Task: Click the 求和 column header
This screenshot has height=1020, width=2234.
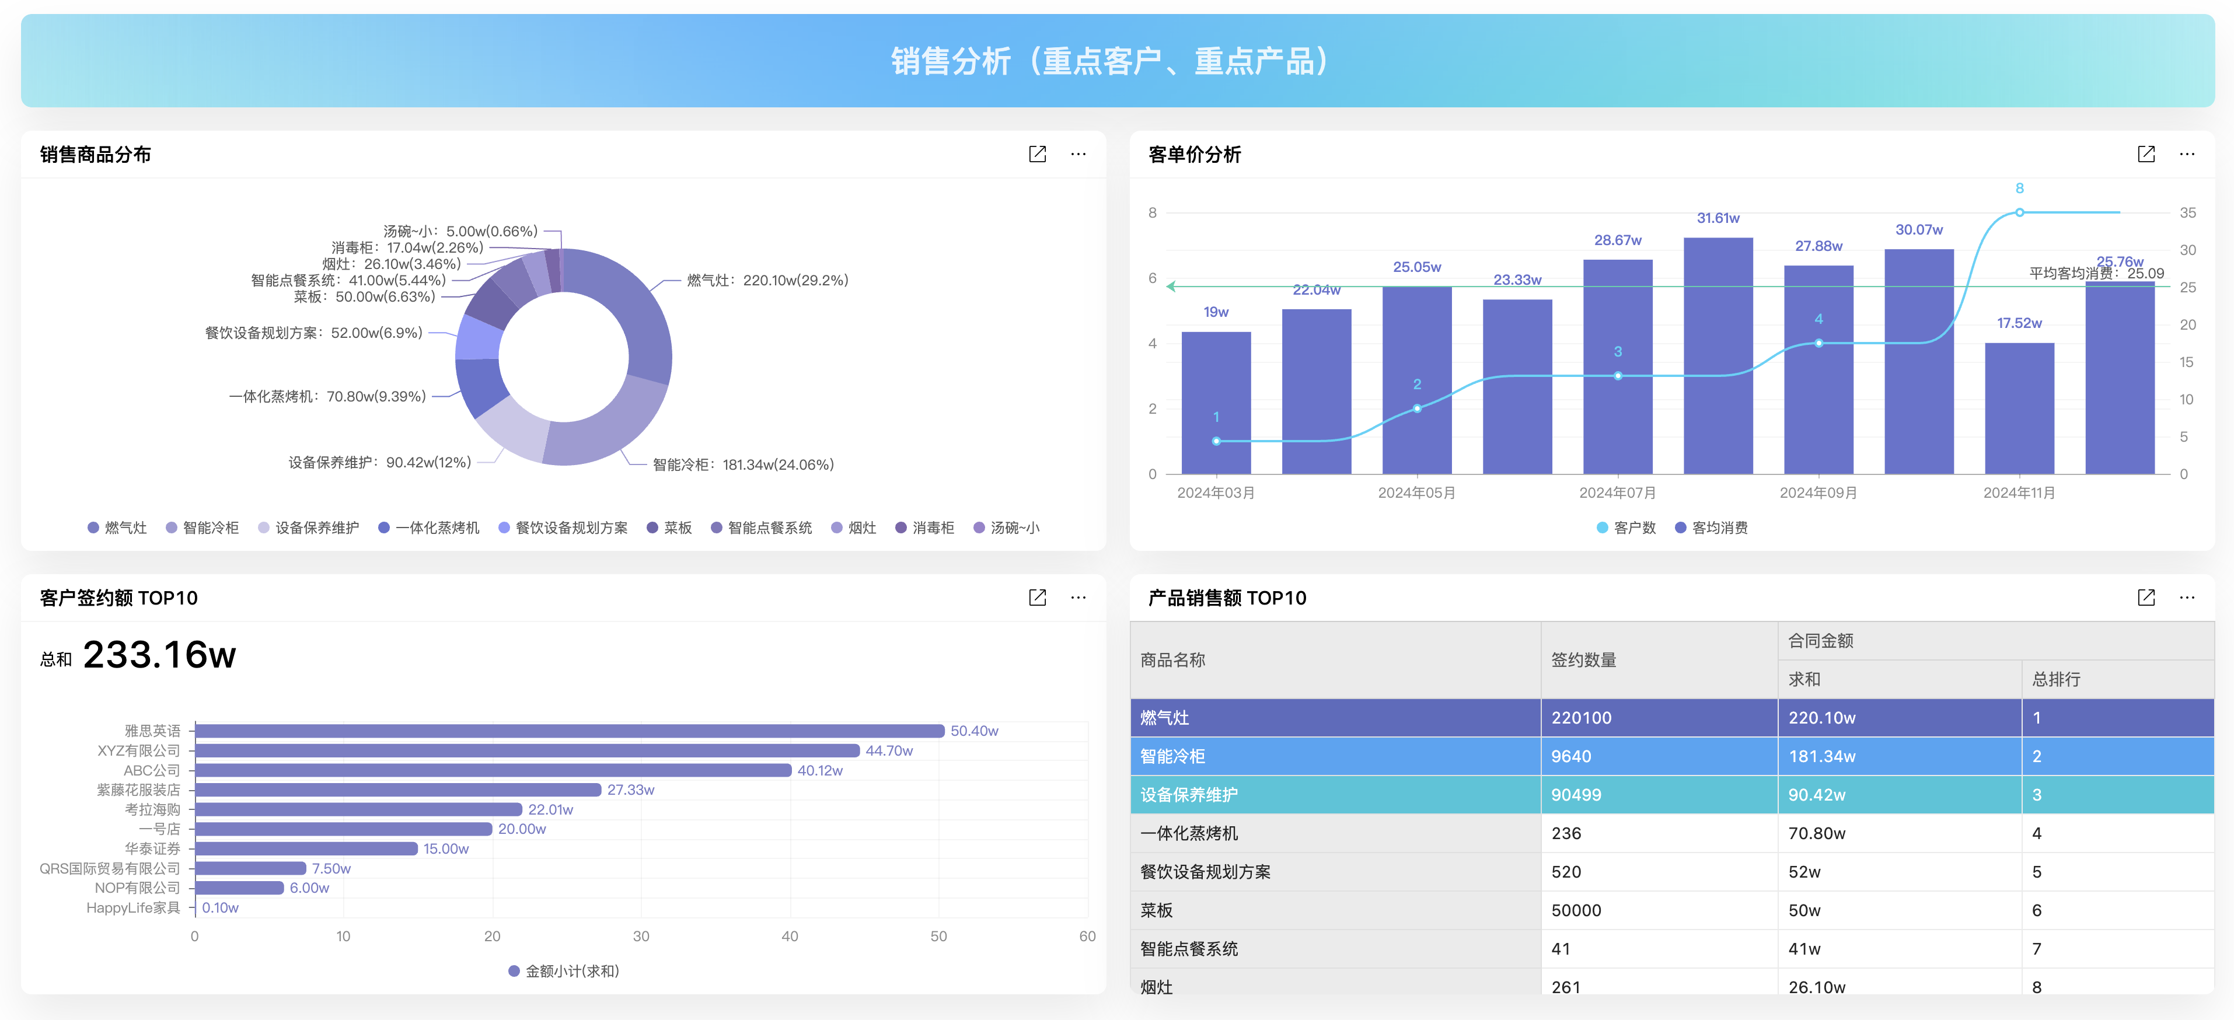Action: coord(1899,679)
